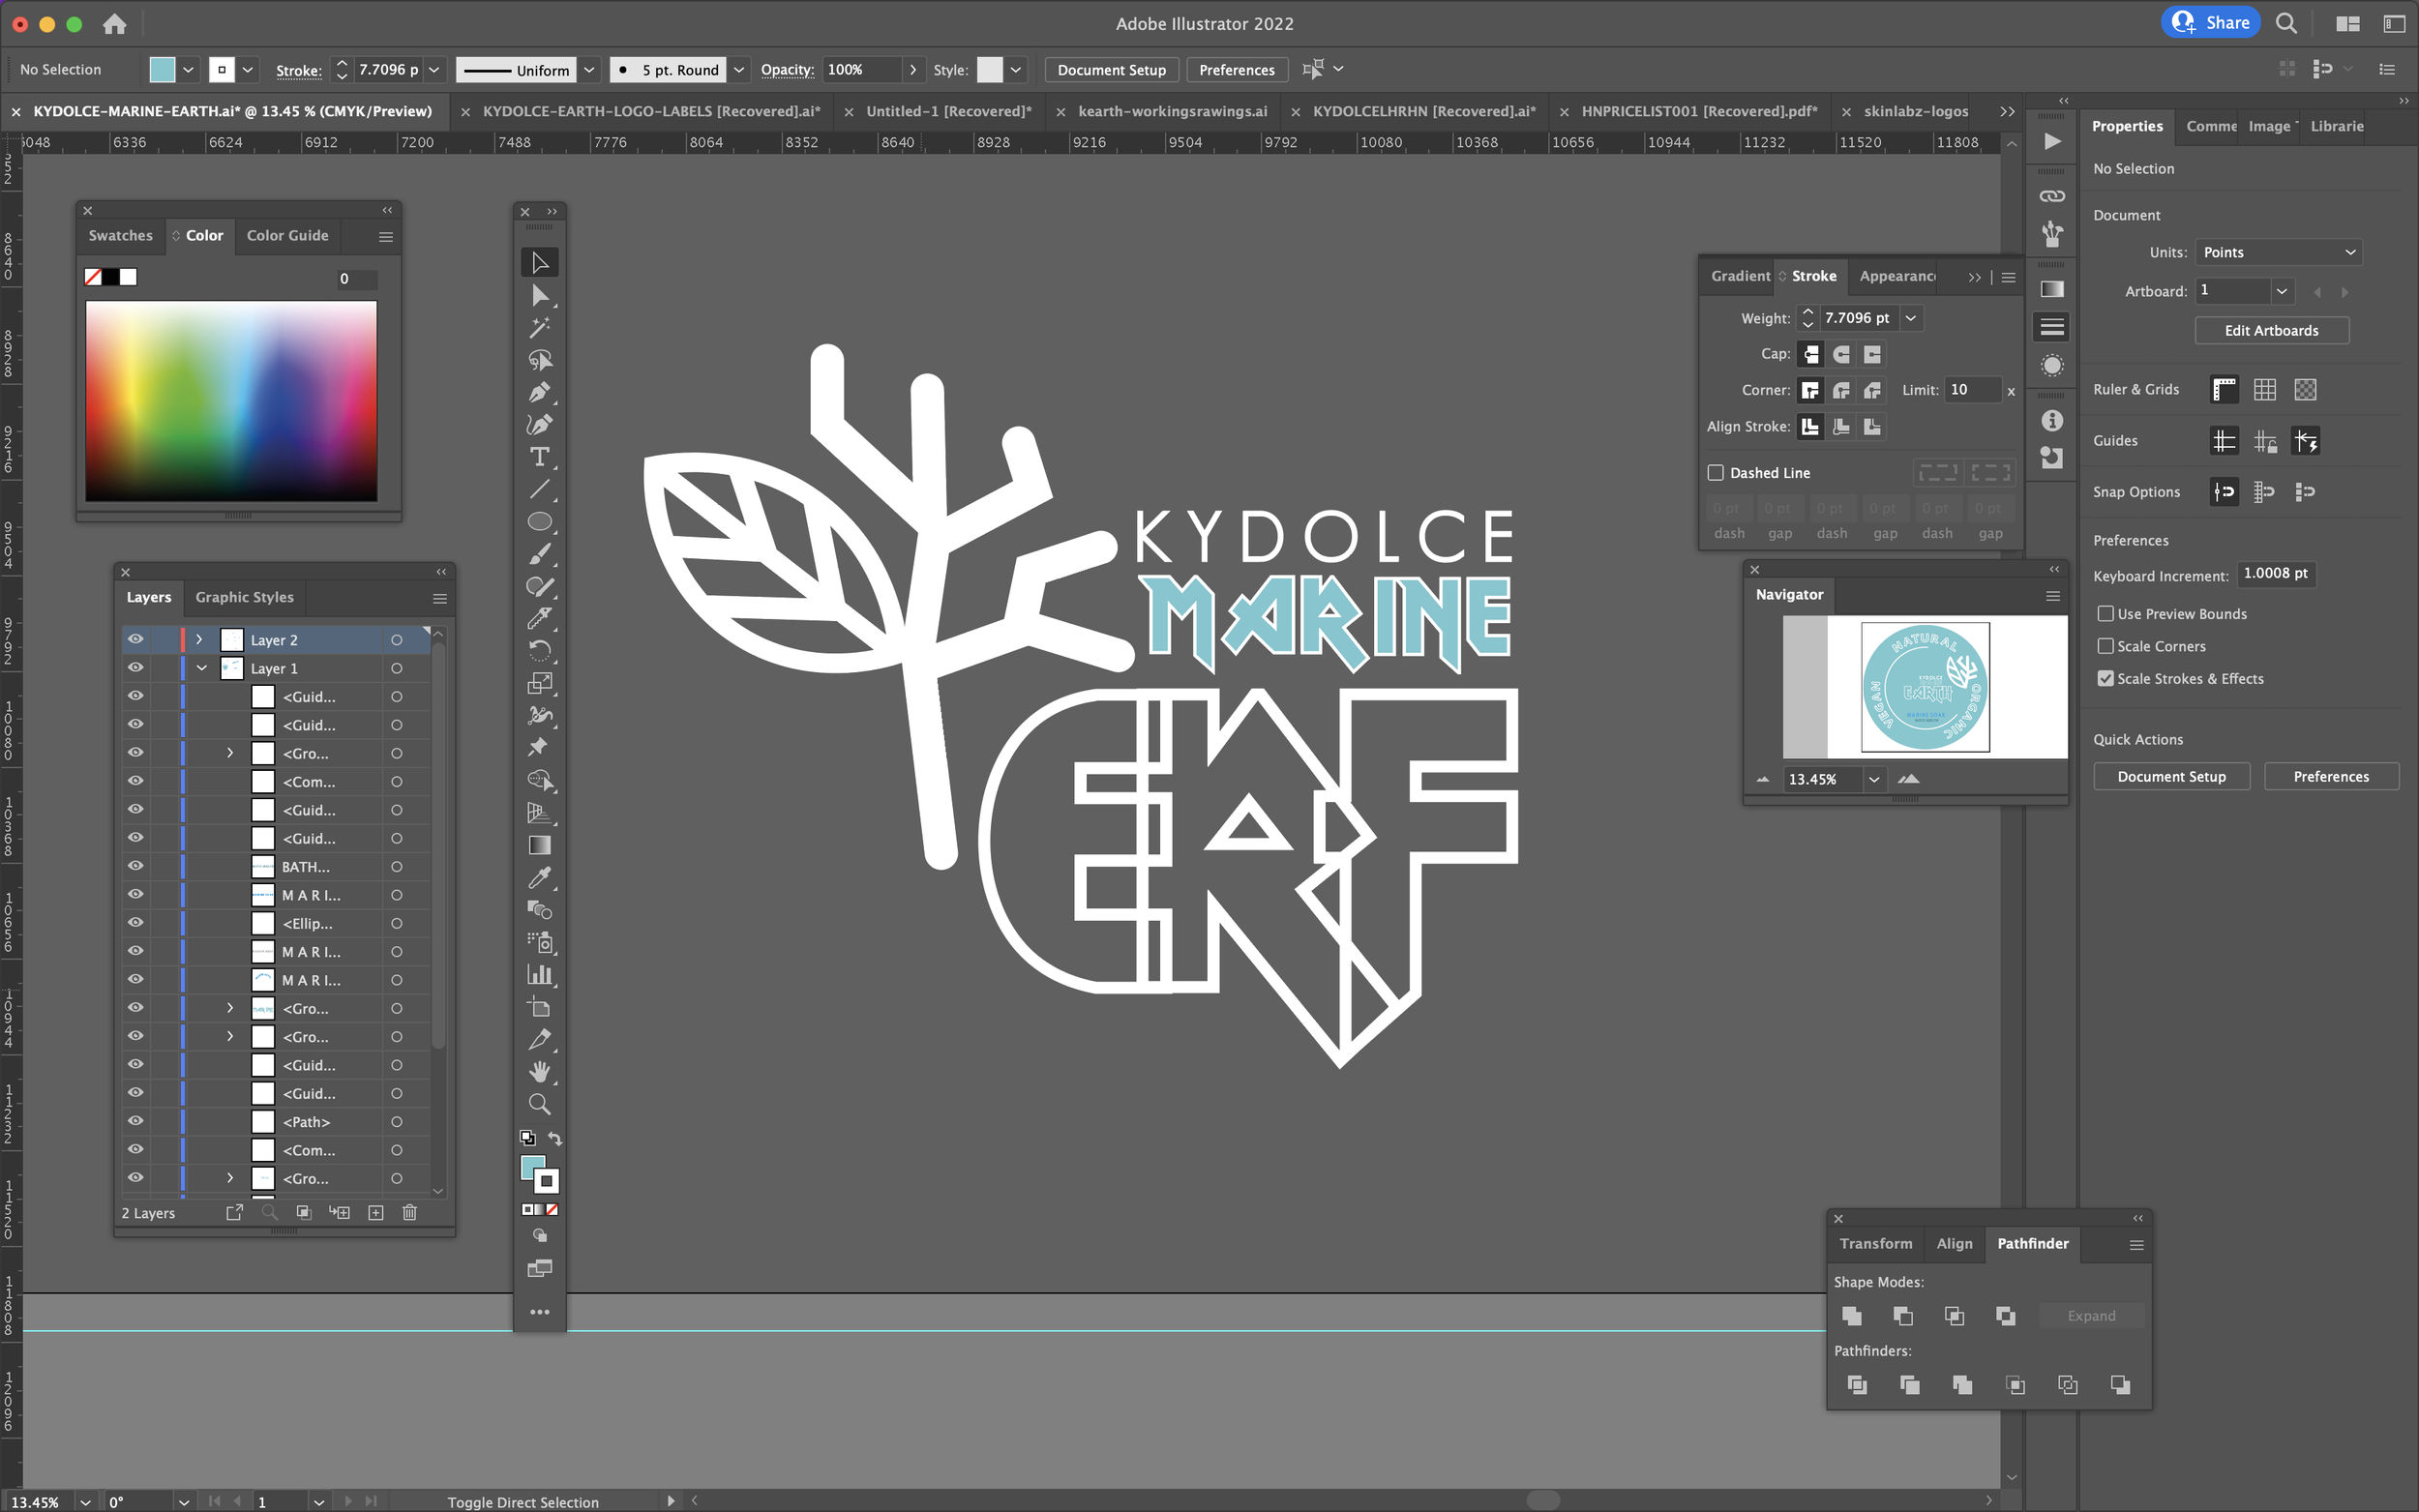Swap fill and stroke arrows icon
2419x1512 pixels.
(x=555, y=1138)
